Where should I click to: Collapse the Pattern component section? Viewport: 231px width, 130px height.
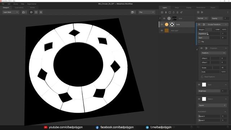tap(226, 99)
